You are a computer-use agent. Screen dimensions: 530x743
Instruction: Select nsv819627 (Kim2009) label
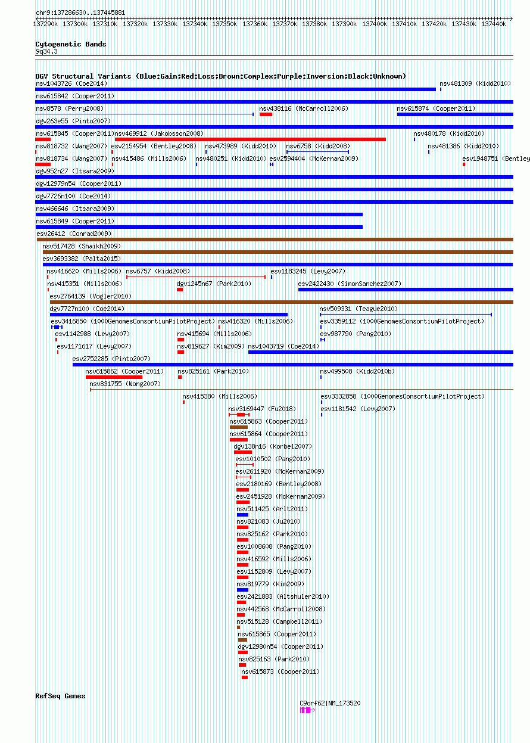coord(211,346)
